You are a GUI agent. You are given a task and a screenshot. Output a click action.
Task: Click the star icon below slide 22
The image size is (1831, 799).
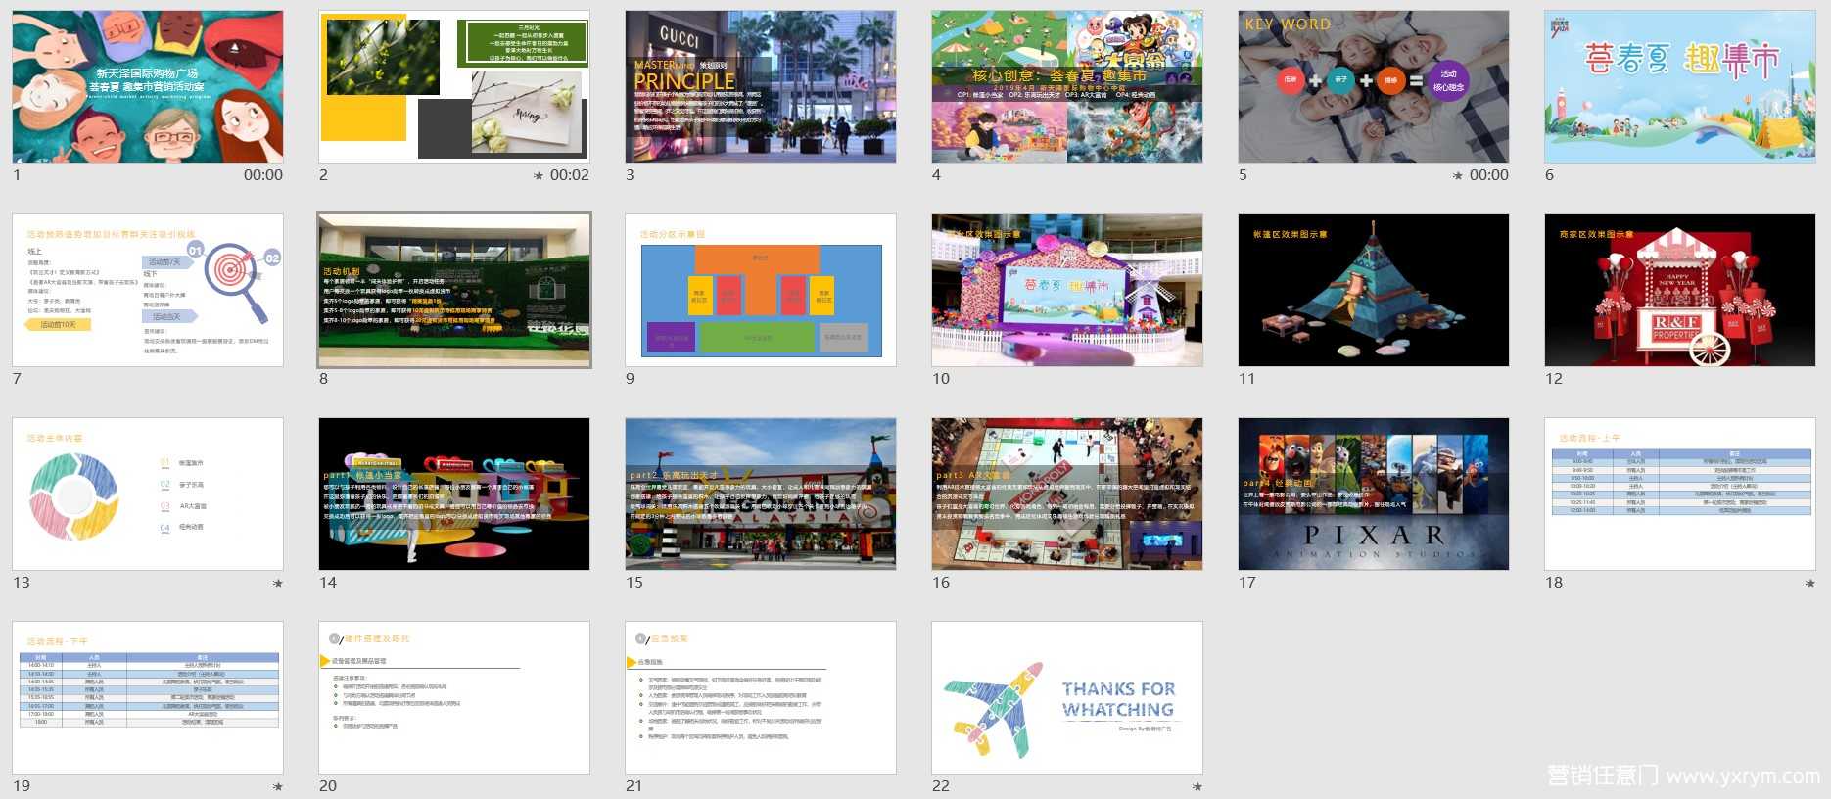(1197, 786)
